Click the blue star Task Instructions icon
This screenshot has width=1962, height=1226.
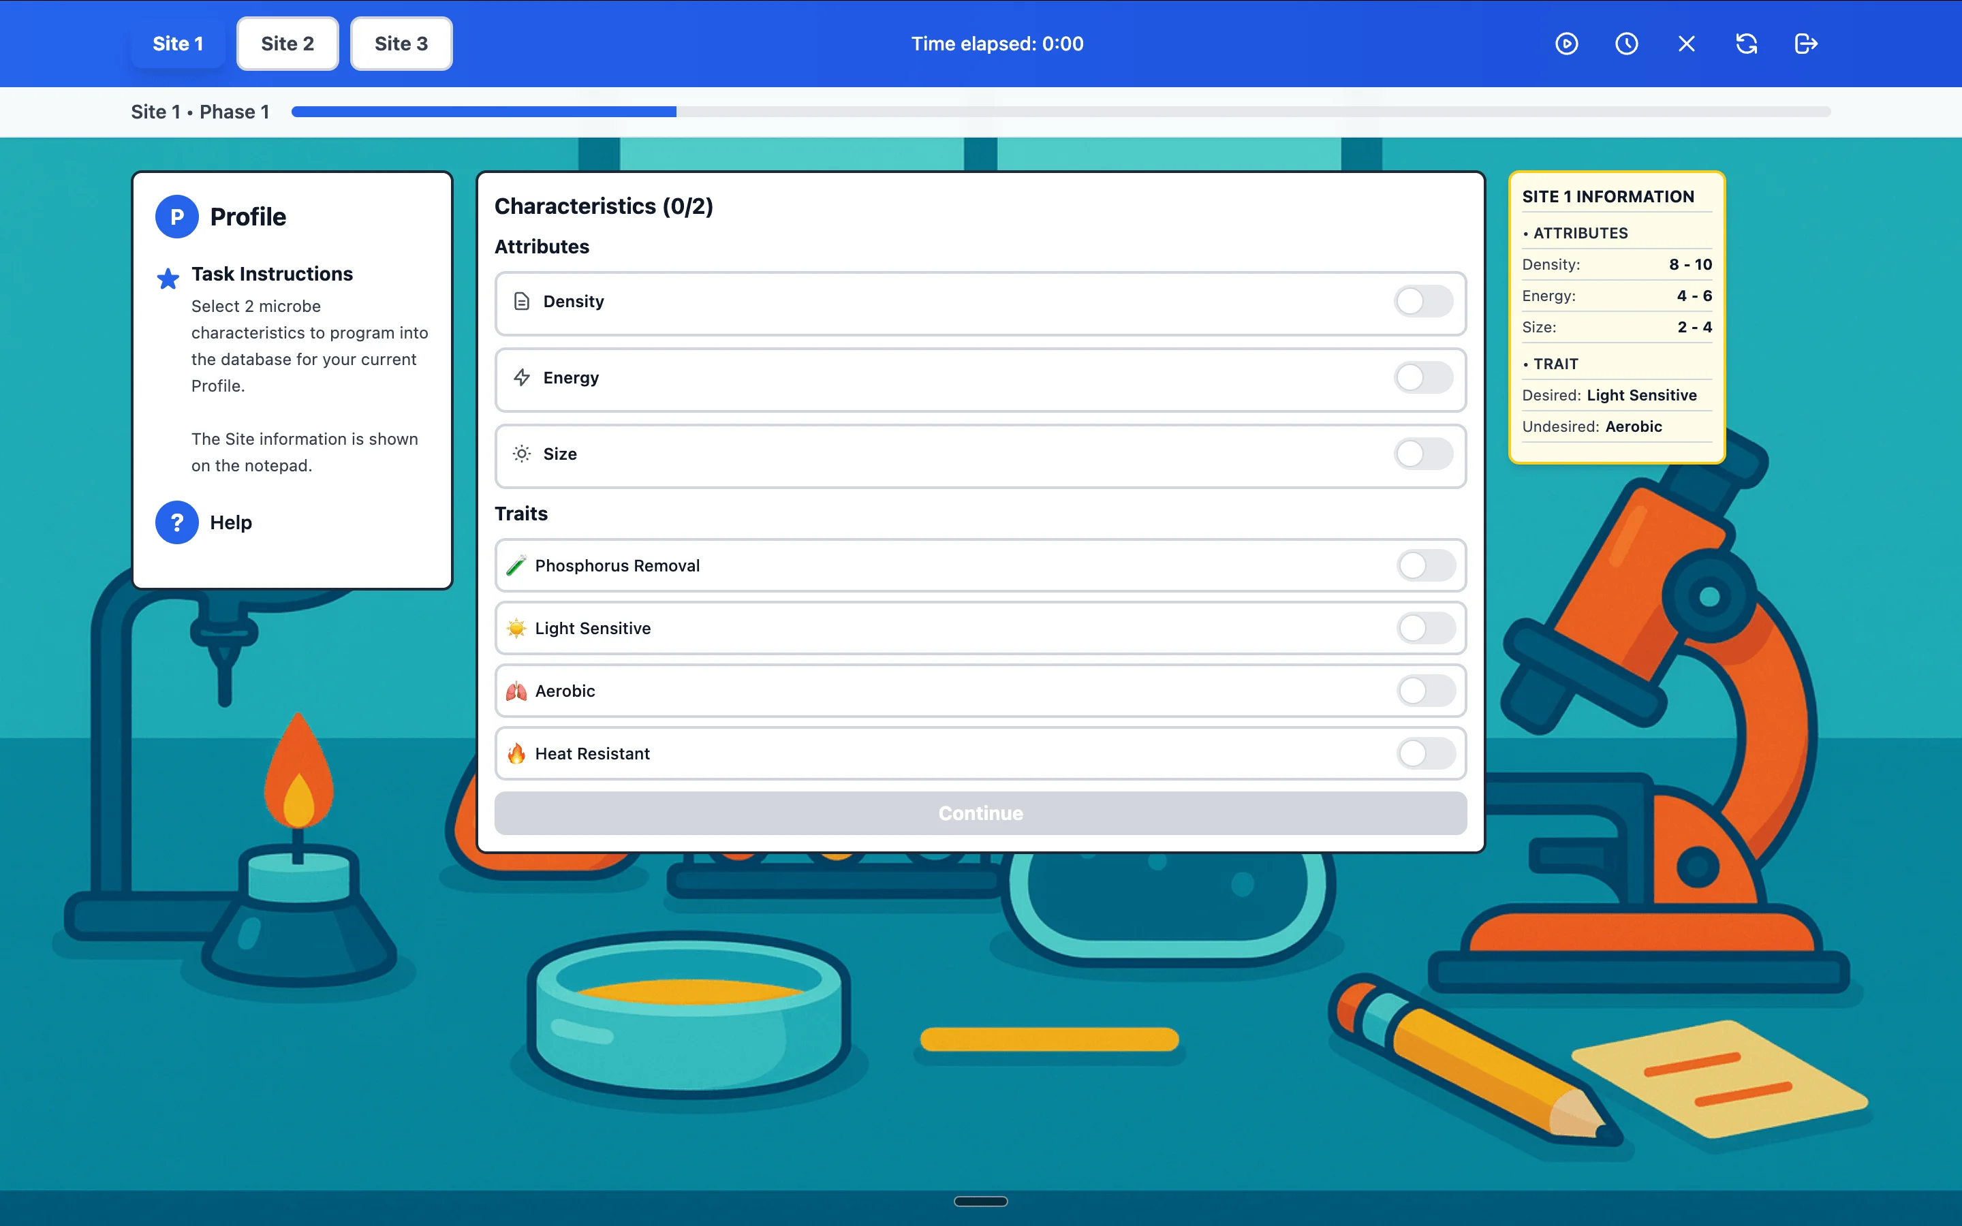tap(168, 278)
